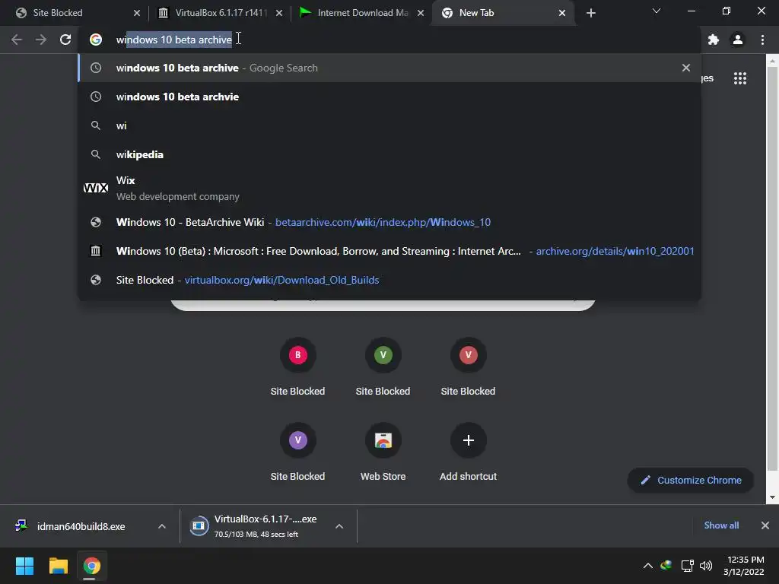779x584 pixels.
Task: Click the clock icon beside 'windows 10 beta archvie'
Action: 95,97
